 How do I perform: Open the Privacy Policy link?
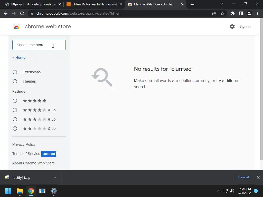coord(24,144)
